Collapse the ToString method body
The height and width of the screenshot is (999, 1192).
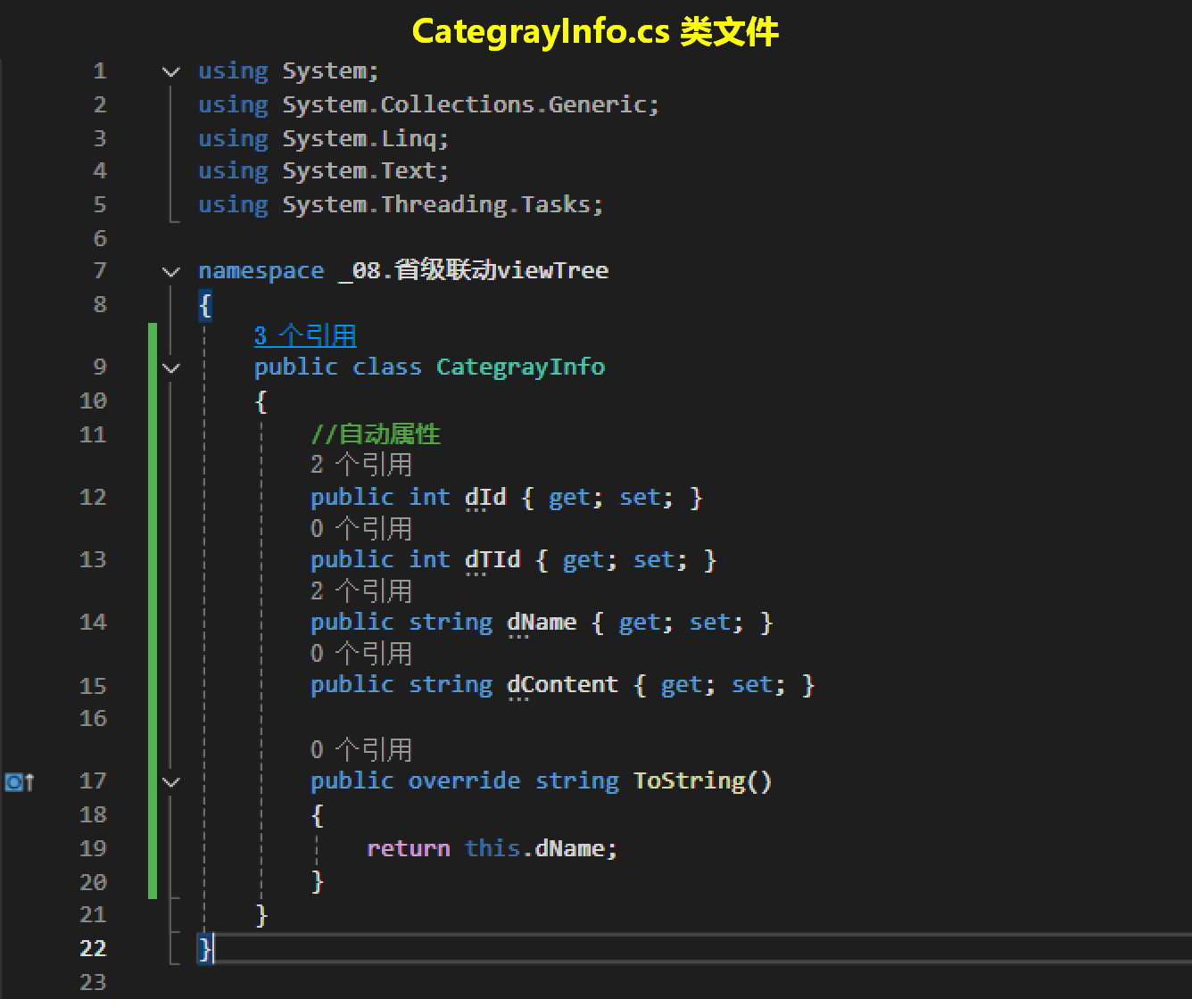(x=171, y=781)
